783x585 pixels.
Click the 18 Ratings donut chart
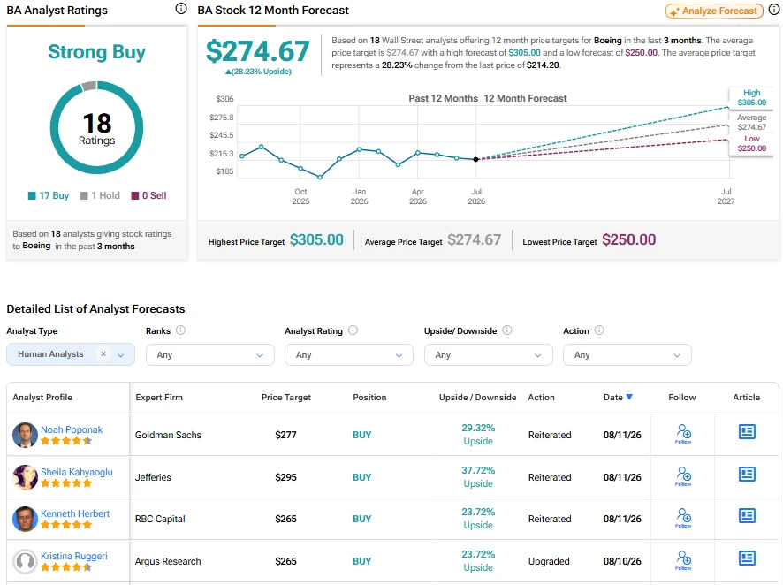coord(96,127)
